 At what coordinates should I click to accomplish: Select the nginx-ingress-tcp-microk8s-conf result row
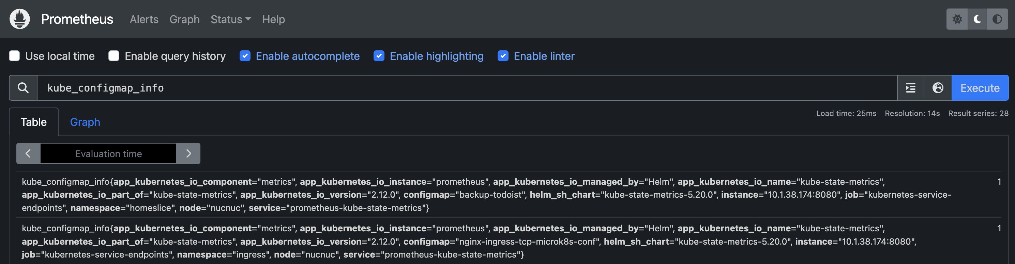(x=508, y=241)
